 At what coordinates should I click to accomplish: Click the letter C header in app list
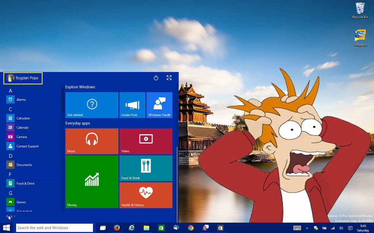(x=10, y=109)
